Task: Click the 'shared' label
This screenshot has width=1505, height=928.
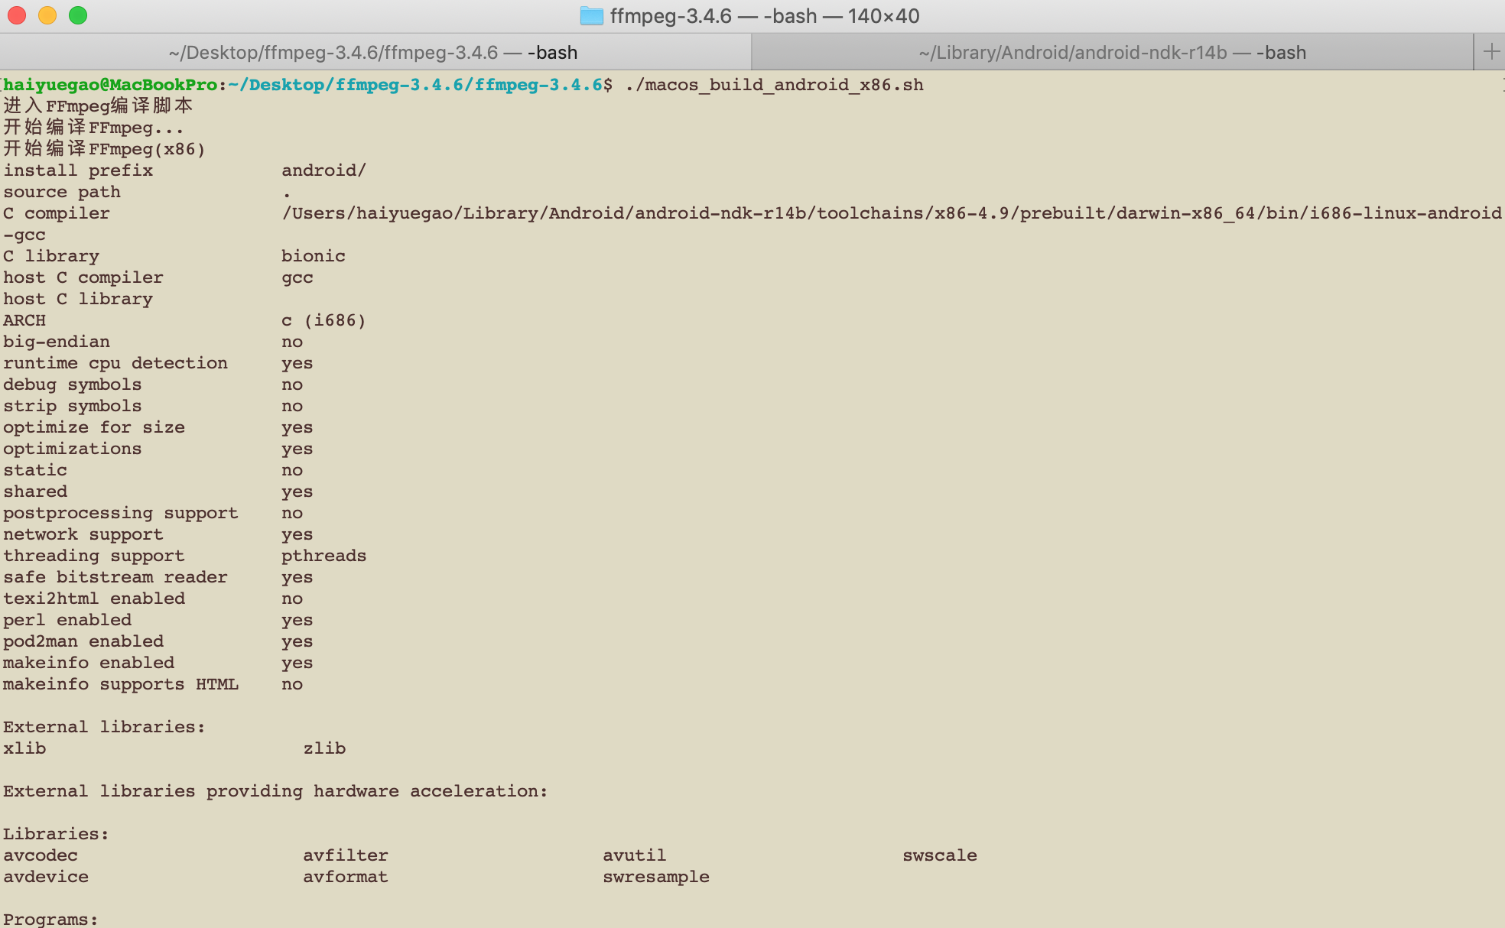Action: click(x=35, y=492)
